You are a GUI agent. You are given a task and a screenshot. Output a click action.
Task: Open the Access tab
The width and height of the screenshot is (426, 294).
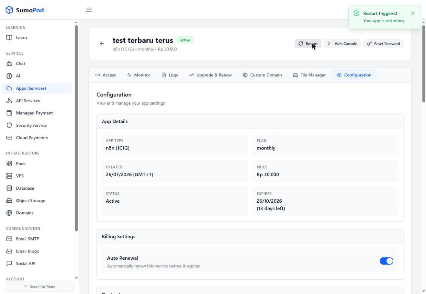[x=105, y=75]
